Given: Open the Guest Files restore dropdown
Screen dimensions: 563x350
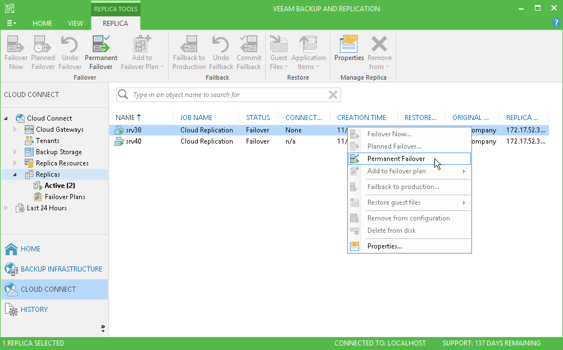Looking at the screenshot, I should point(279,52).
